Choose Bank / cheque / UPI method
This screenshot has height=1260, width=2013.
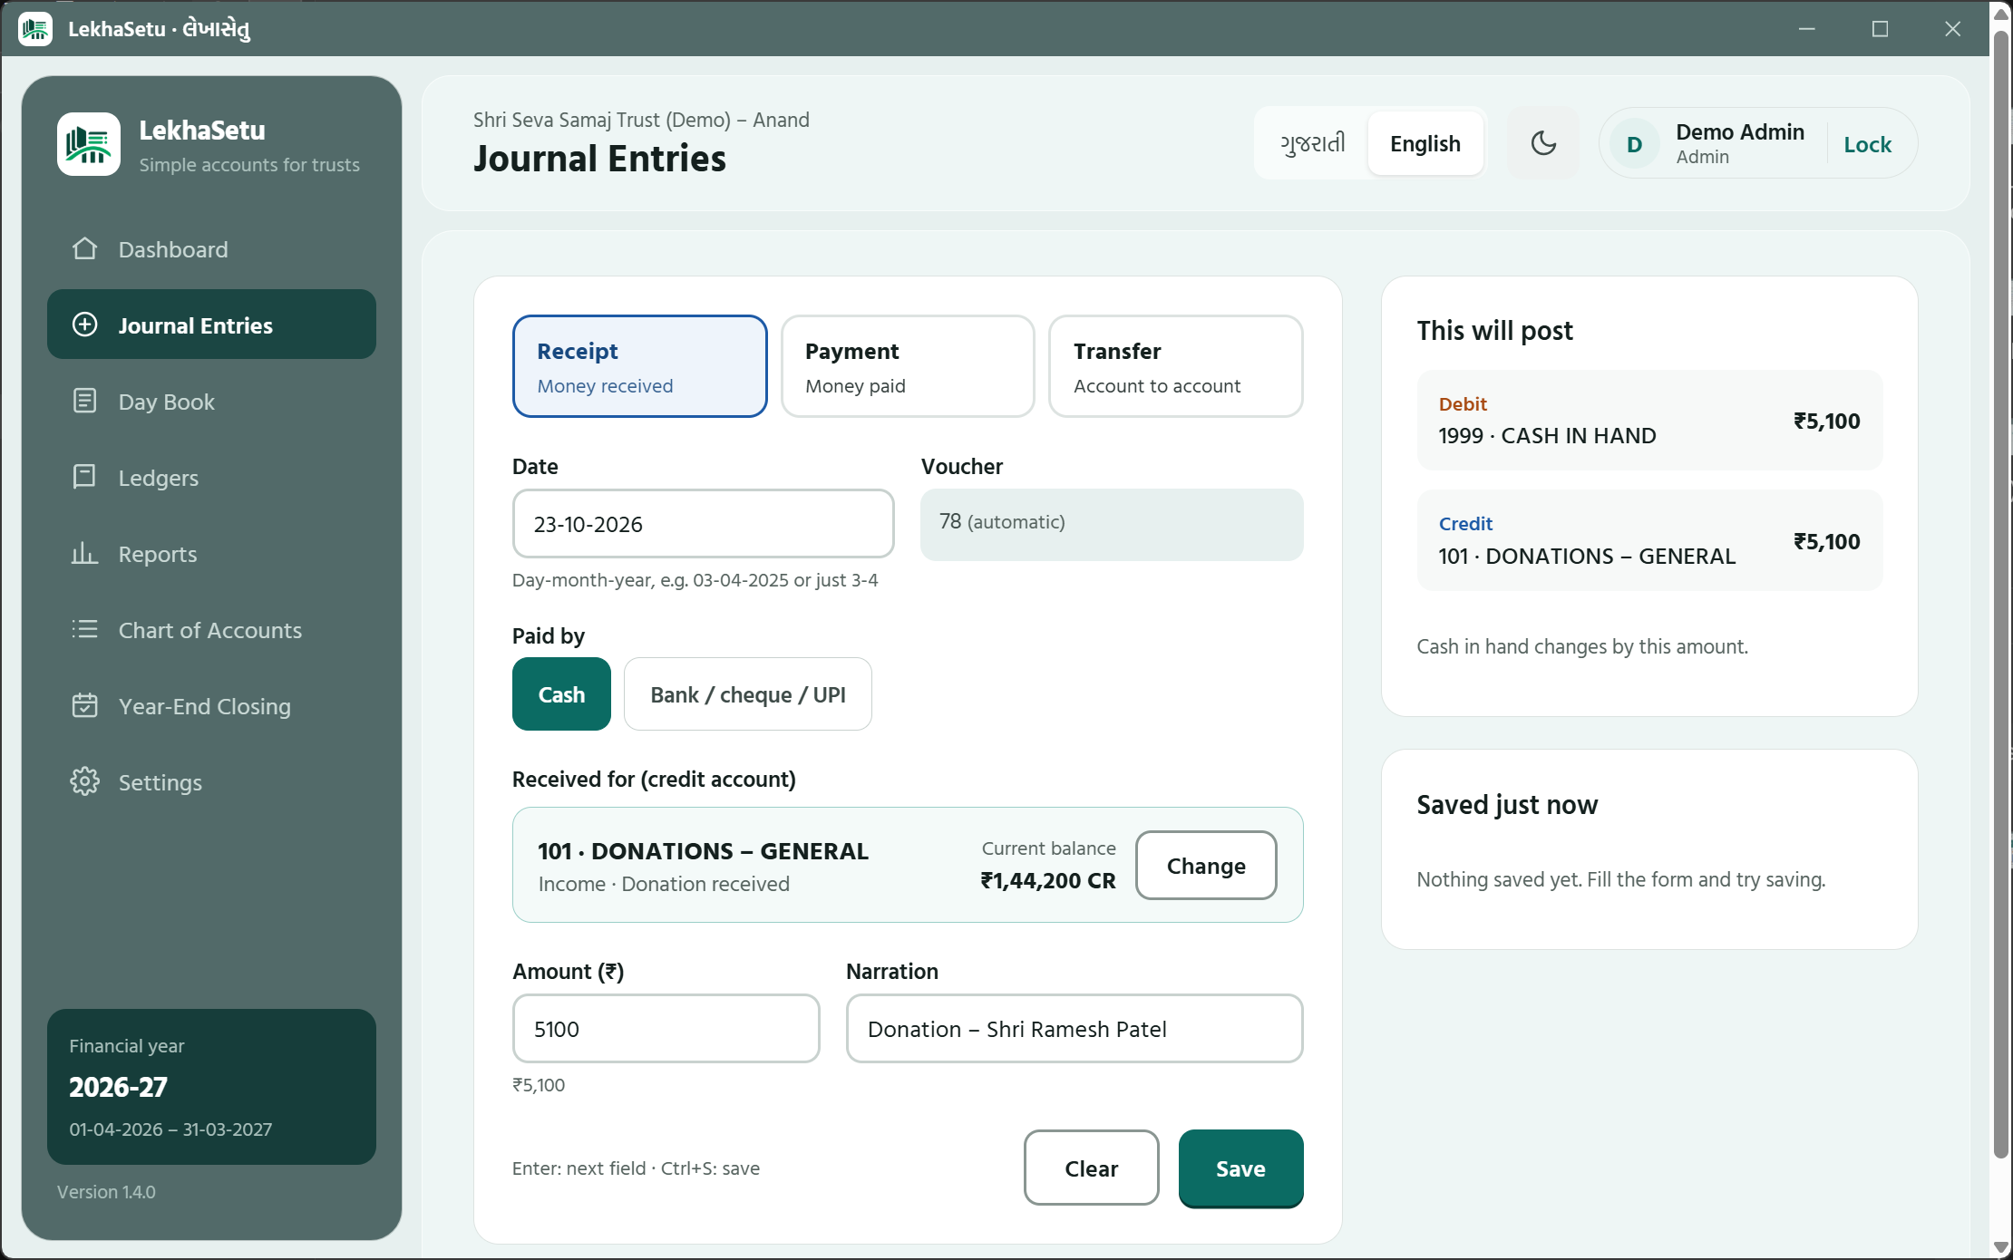[748, 694]
